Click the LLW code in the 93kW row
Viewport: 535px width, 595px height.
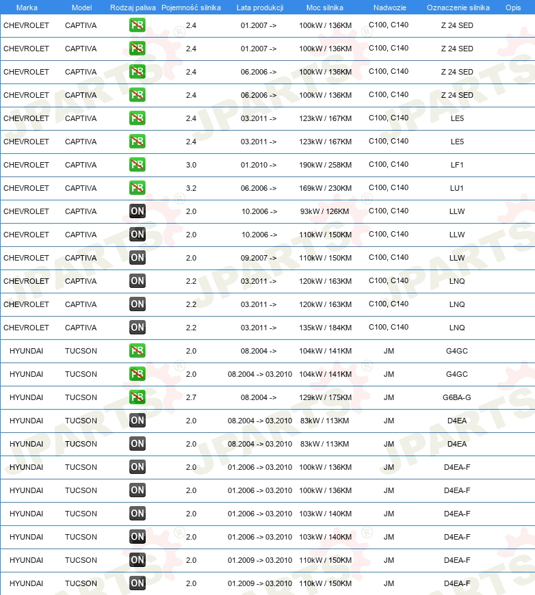pyautogui.click(x=457, y=211)
